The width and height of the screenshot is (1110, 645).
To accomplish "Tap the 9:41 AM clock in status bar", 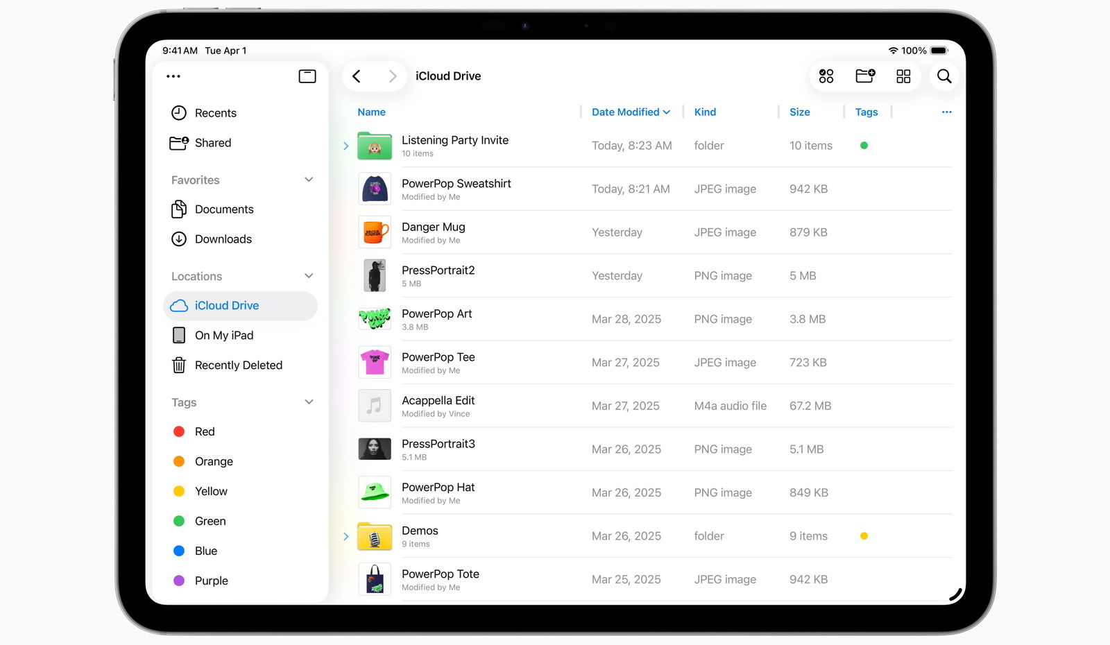I will pyautogui.click(x=180, y=51).
